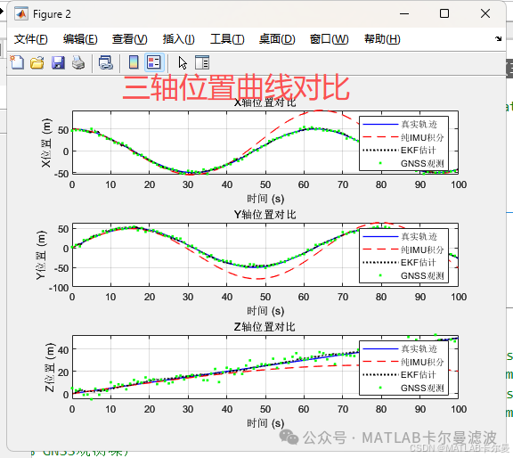The width and height of the screenshot is (513, 458).
Task: Click EKF估计 in the Y-axis plot legend
Action: point(419,263)
